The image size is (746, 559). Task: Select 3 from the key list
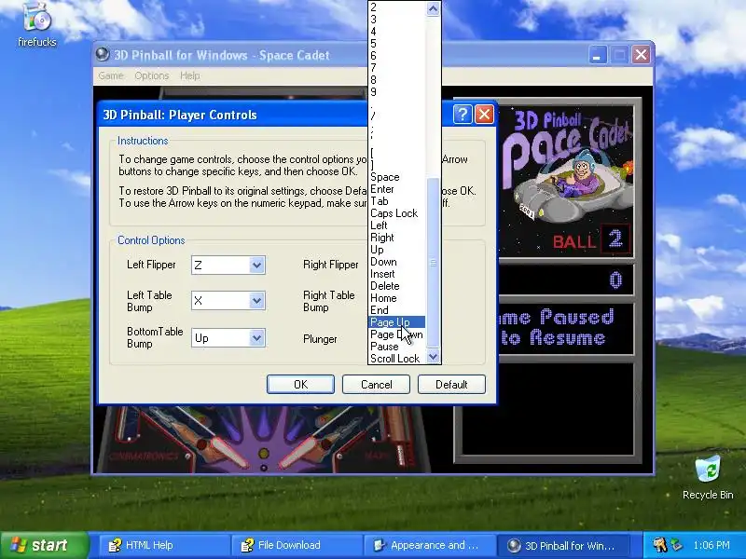pyautogui.click(x=397, y=20)
